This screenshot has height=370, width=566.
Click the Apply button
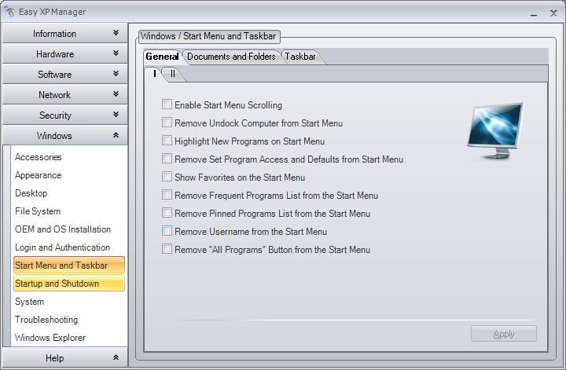click(504, 334)
